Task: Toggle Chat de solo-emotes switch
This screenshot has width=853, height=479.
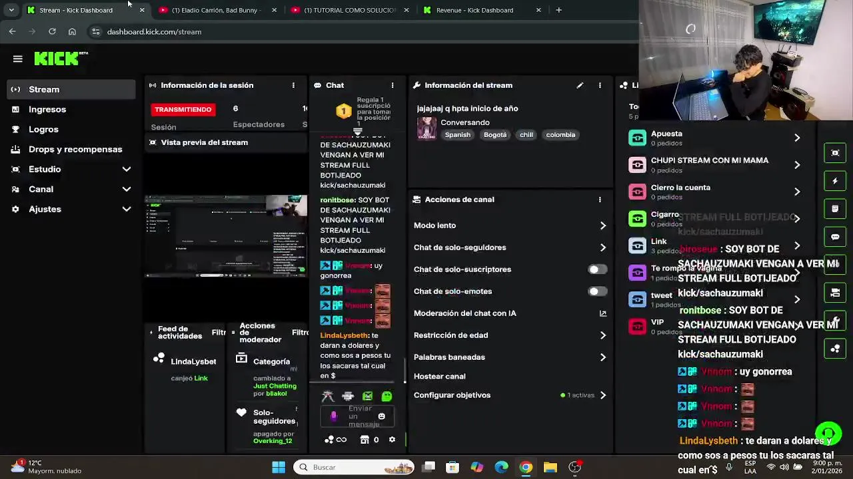Action: pyautogui.click(x=597, y=291)
